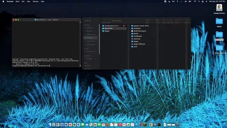This screenshot has width=227, height=128.
Task: Open Finder from the Dock
Action: pyautogui.click(x=50, y=124)
